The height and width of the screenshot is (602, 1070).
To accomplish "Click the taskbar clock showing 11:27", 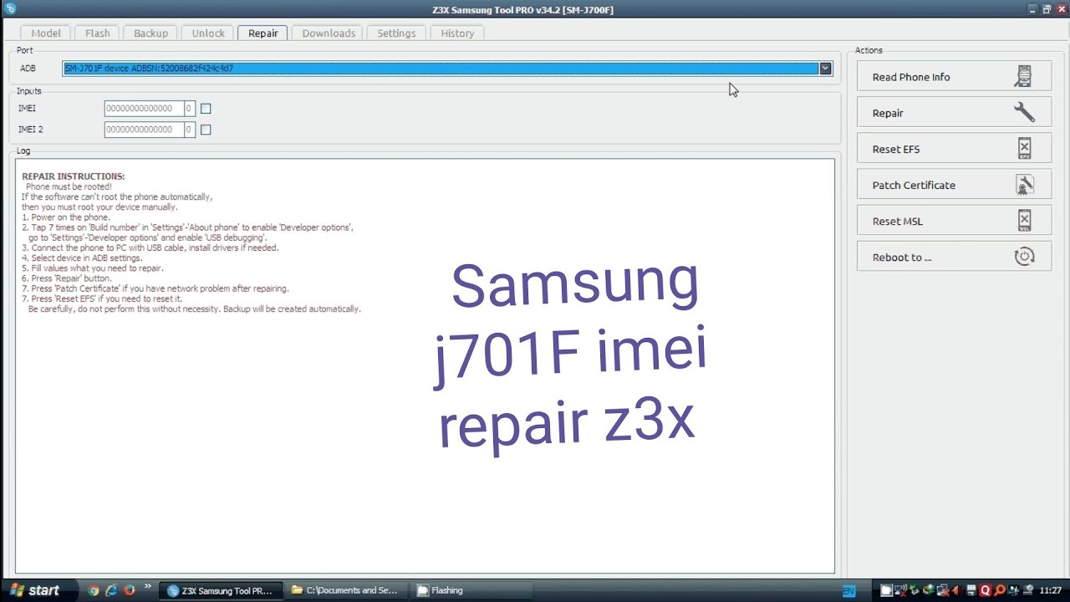I will tap(1050, 590).
